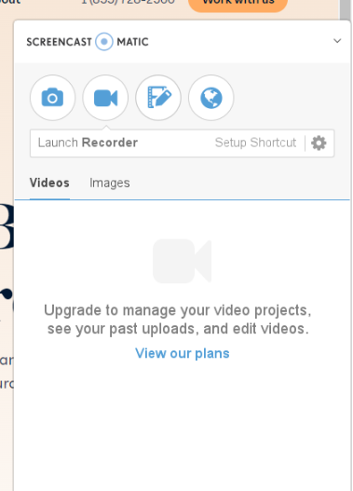This screenshot has width=353, height=491.
Task: Click the Upgrade to manage your video projects text
Action: tap(178, 320)
